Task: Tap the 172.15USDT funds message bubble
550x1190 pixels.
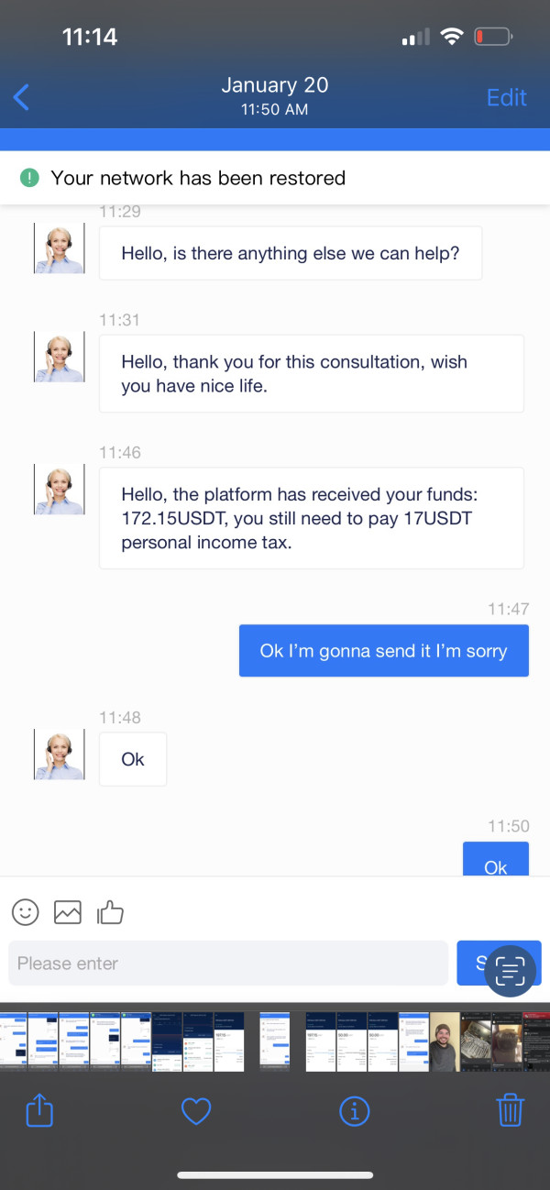Action: (x=311, y=518)
